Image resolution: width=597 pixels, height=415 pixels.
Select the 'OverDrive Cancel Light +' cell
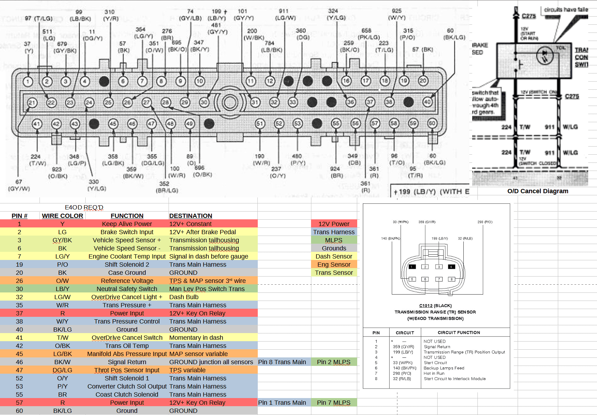[127, 297]
